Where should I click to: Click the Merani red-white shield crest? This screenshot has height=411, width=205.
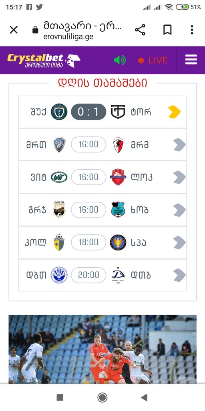[118, 144]
